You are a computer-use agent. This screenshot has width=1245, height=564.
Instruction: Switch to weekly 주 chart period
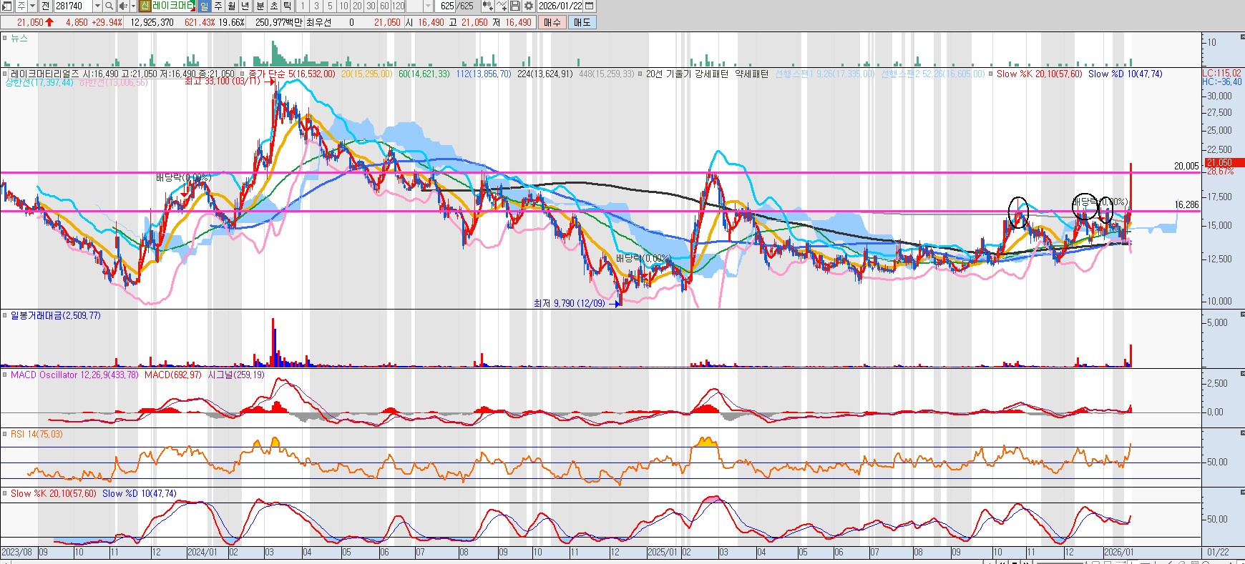218,6
